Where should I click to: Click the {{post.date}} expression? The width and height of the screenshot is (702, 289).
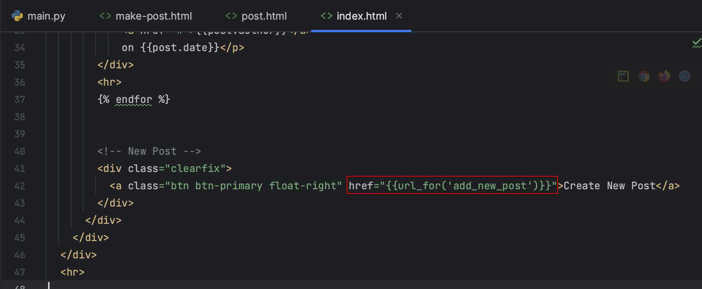tap(180, 48)
